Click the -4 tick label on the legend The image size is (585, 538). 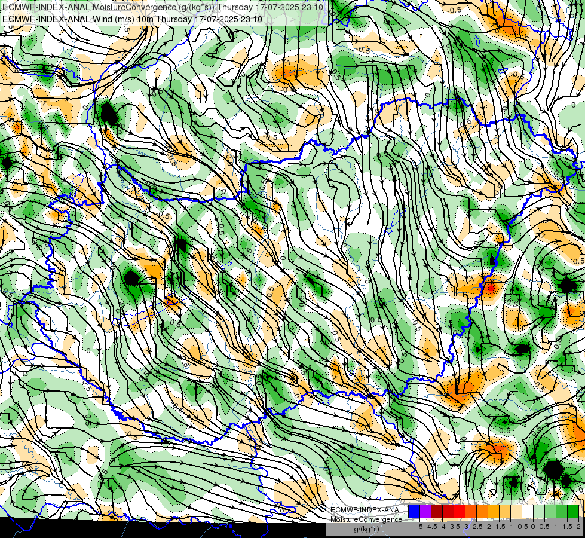point(442,527)
